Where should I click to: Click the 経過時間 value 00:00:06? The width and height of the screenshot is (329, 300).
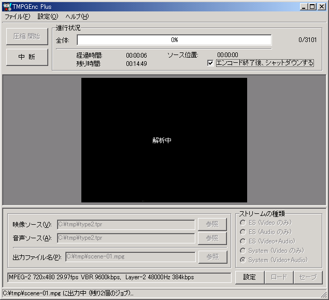coord(136,56)
